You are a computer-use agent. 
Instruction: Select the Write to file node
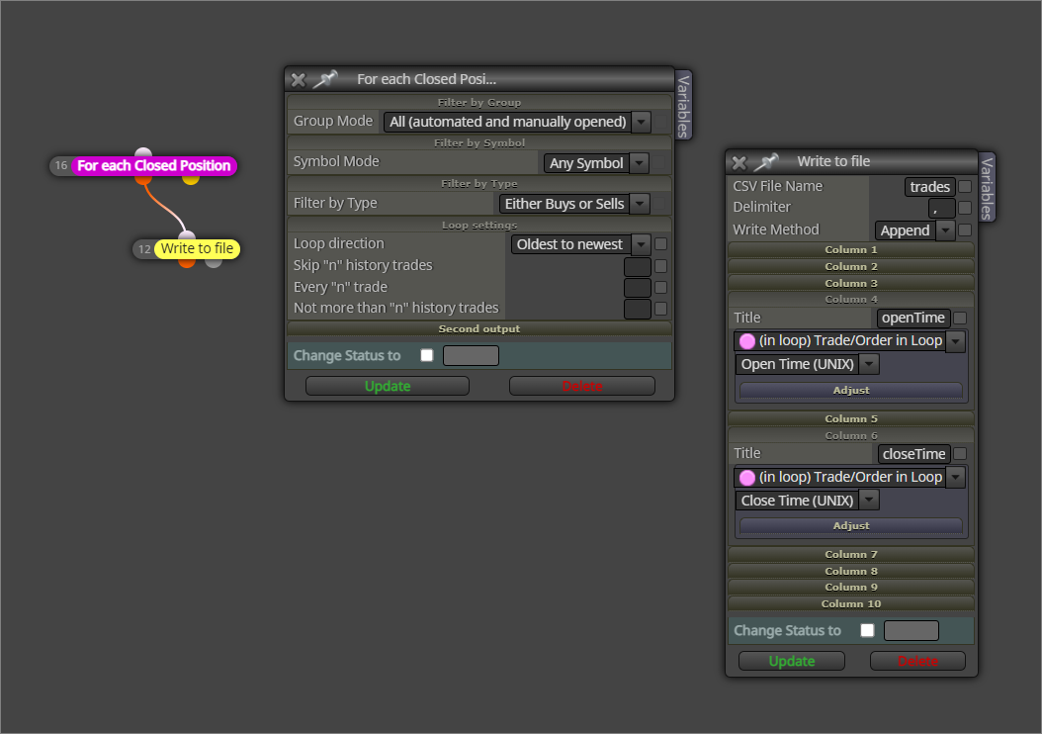[x=197, y=248]
